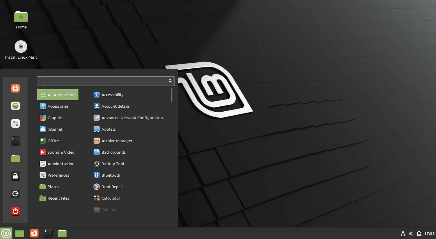This screenshot has width=436, height=239.
Task: Switch to the Accessories category
Action: click(x=58, y=106)
